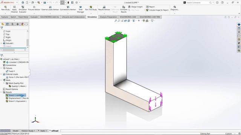Click the Home icon in title bar
This screenshot has width=241, height=135.
point(23,3)
